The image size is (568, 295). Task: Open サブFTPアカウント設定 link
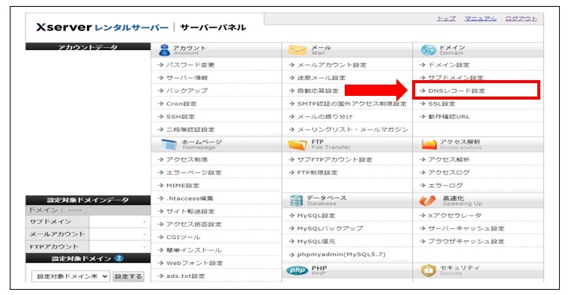pyautogui.click(x=335, y=159)
